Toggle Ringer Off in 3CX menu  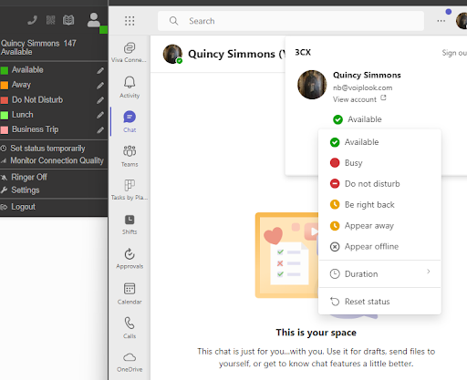click(29, 177)
